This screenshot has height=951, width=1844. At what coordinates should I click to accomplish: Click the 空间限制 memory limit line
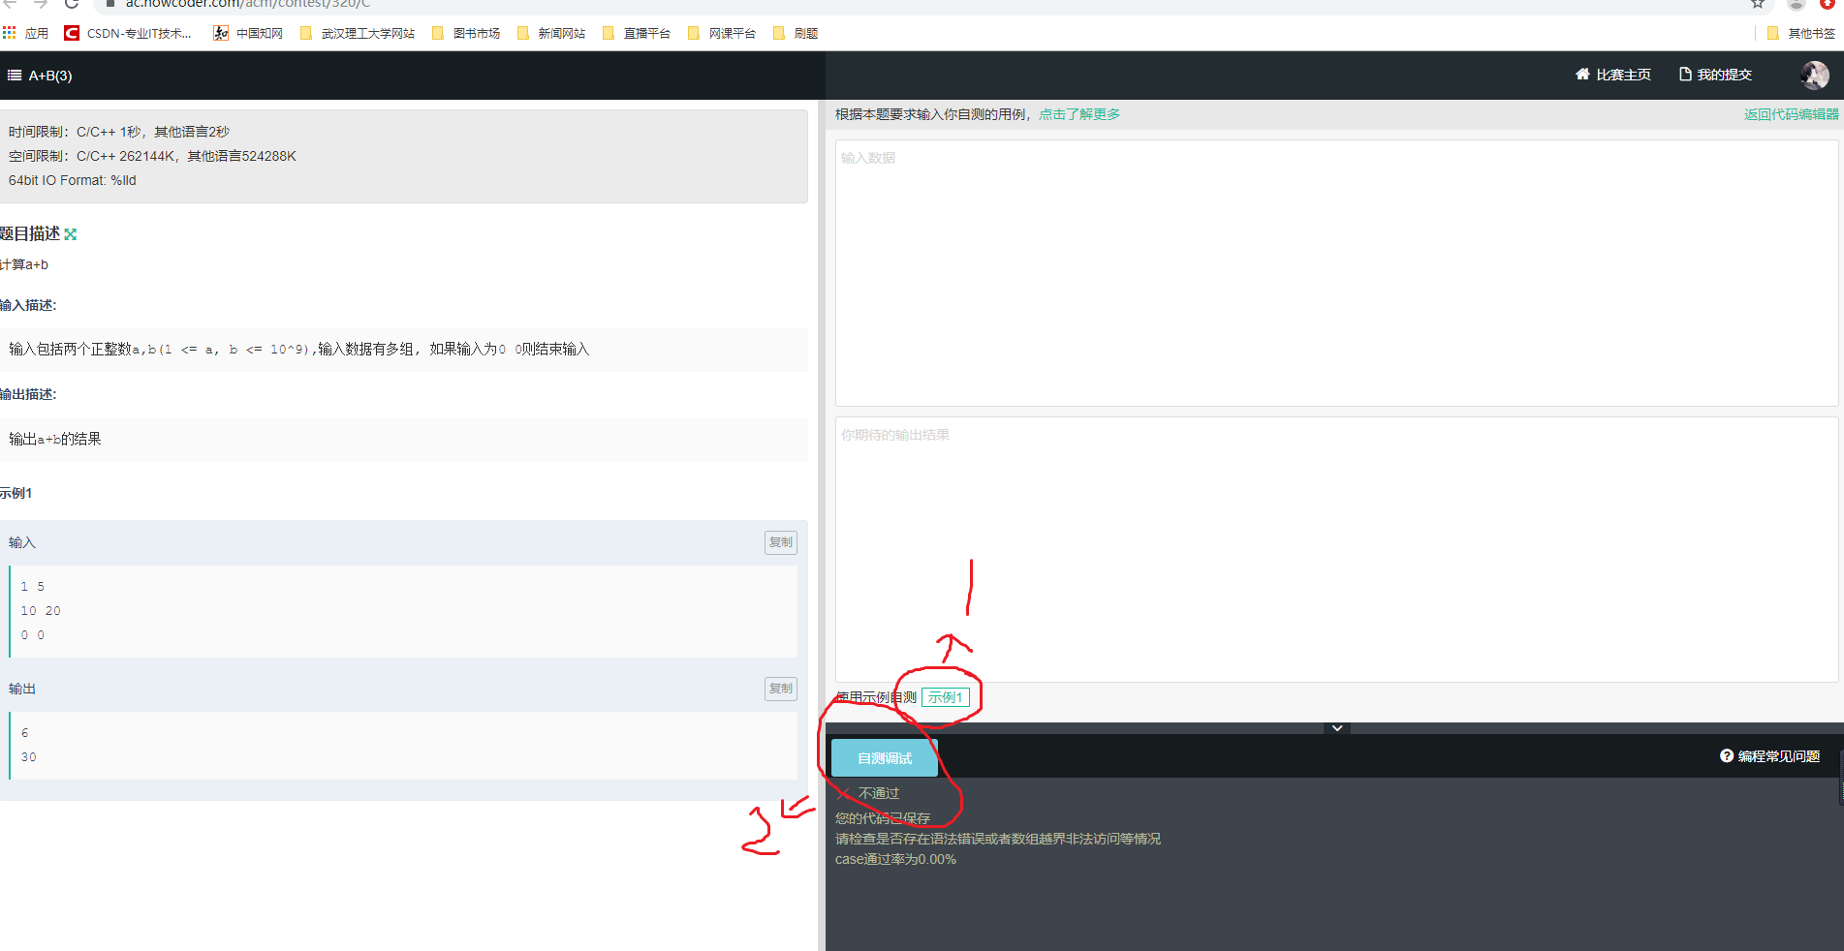pos(152,156)
